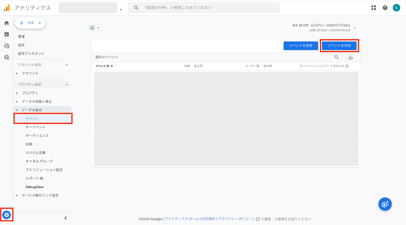The image size is (406, 225).
Task: Collapse the アカウント設定 section
Action: pos(67,65)
